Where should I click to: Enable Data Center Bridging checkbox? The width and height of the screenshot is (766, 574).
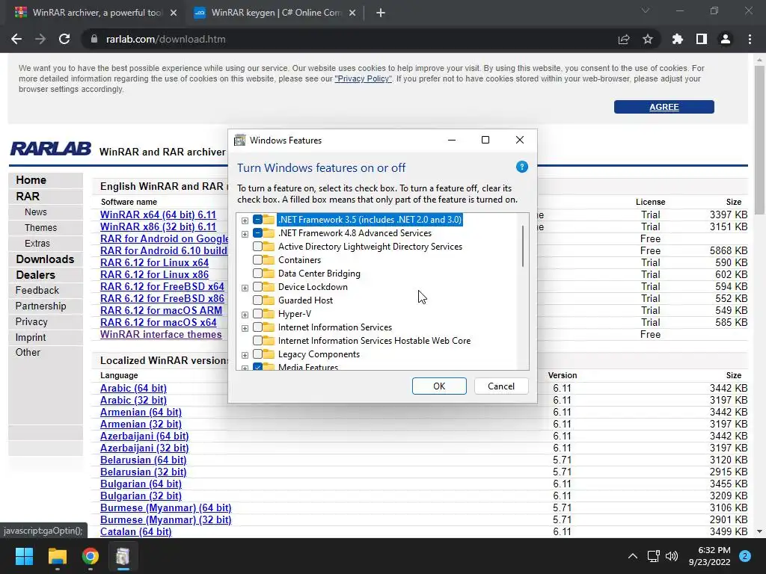(257, 274)
